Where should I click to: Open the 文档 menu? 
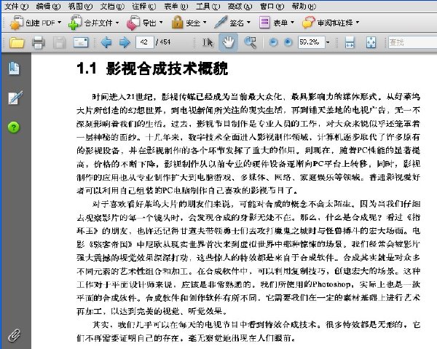[x=112, y=6]
